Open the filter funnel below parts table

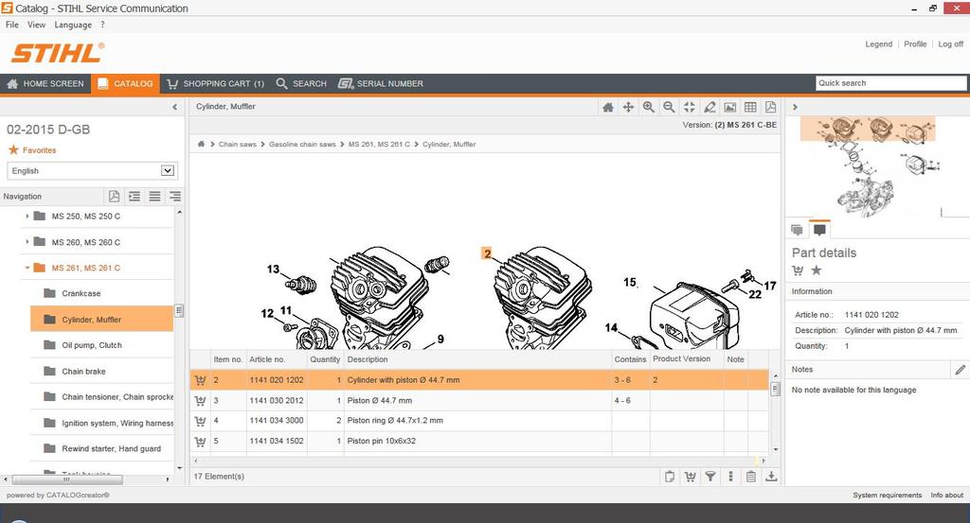[710, 476]
